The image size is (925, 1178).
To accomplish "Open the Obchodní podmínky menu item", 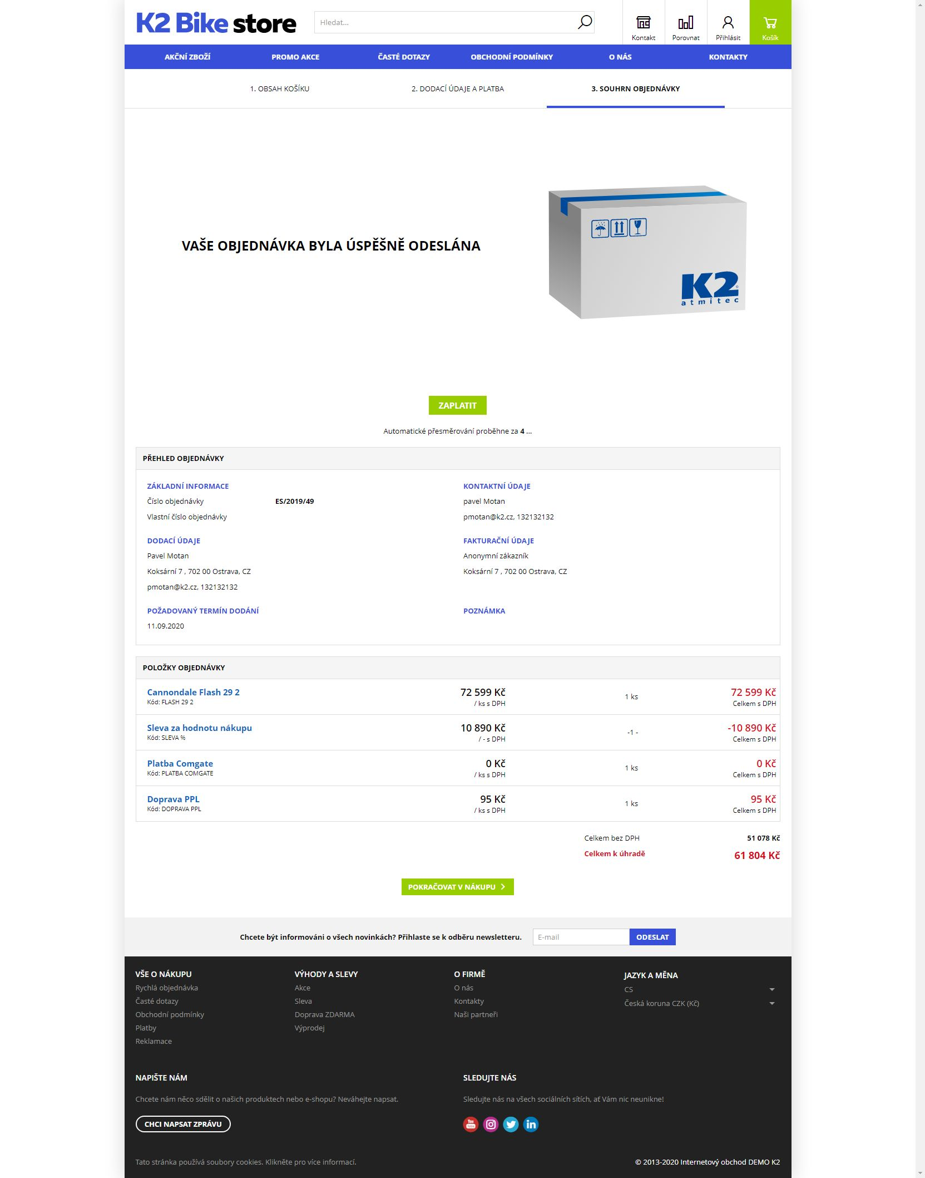I will [512, 57].
